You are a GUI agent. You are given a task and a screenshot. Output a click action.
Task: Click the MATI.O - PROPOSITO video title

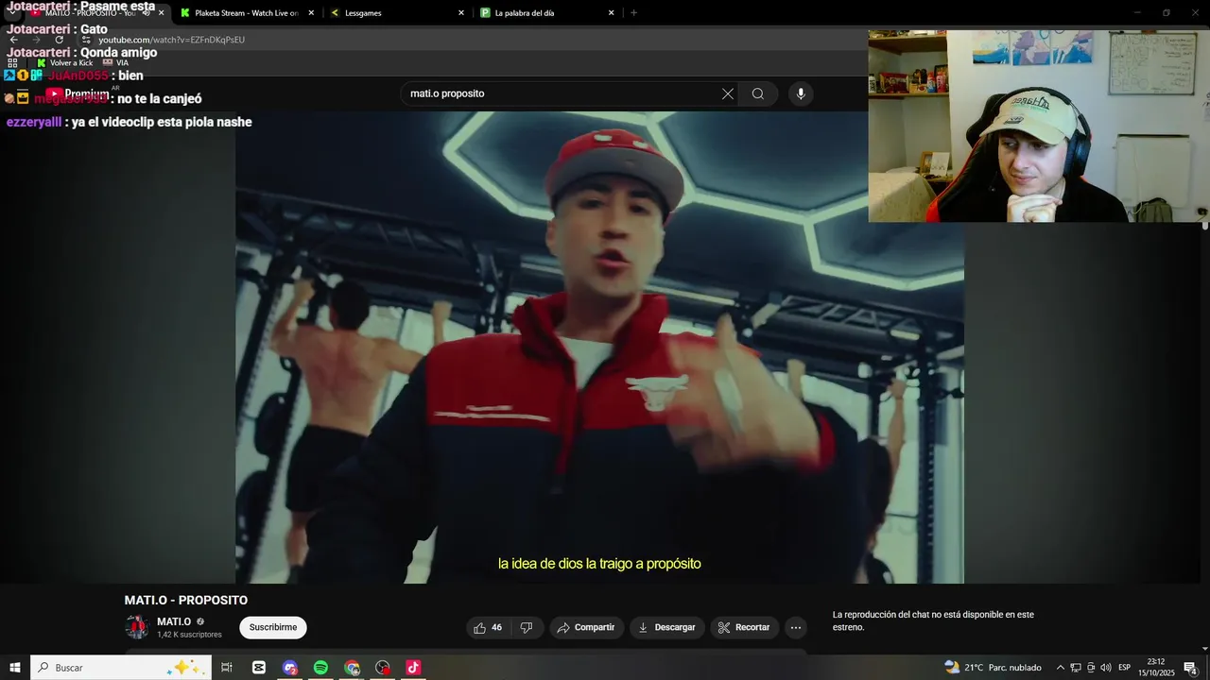pyautogui.click(x=185, y=601)
